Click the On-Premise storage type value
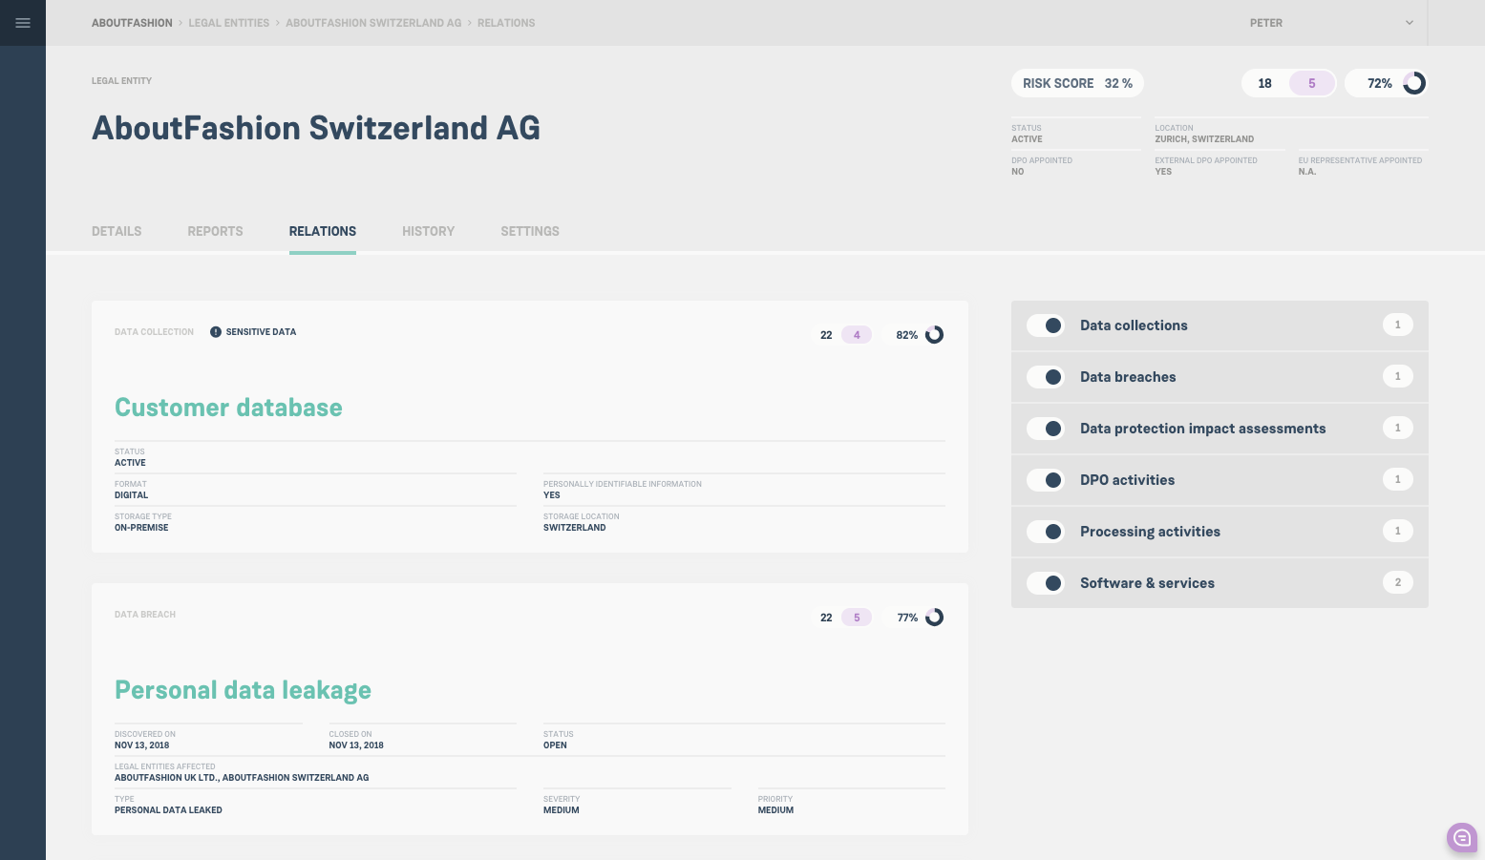 [x=141, y=528]
